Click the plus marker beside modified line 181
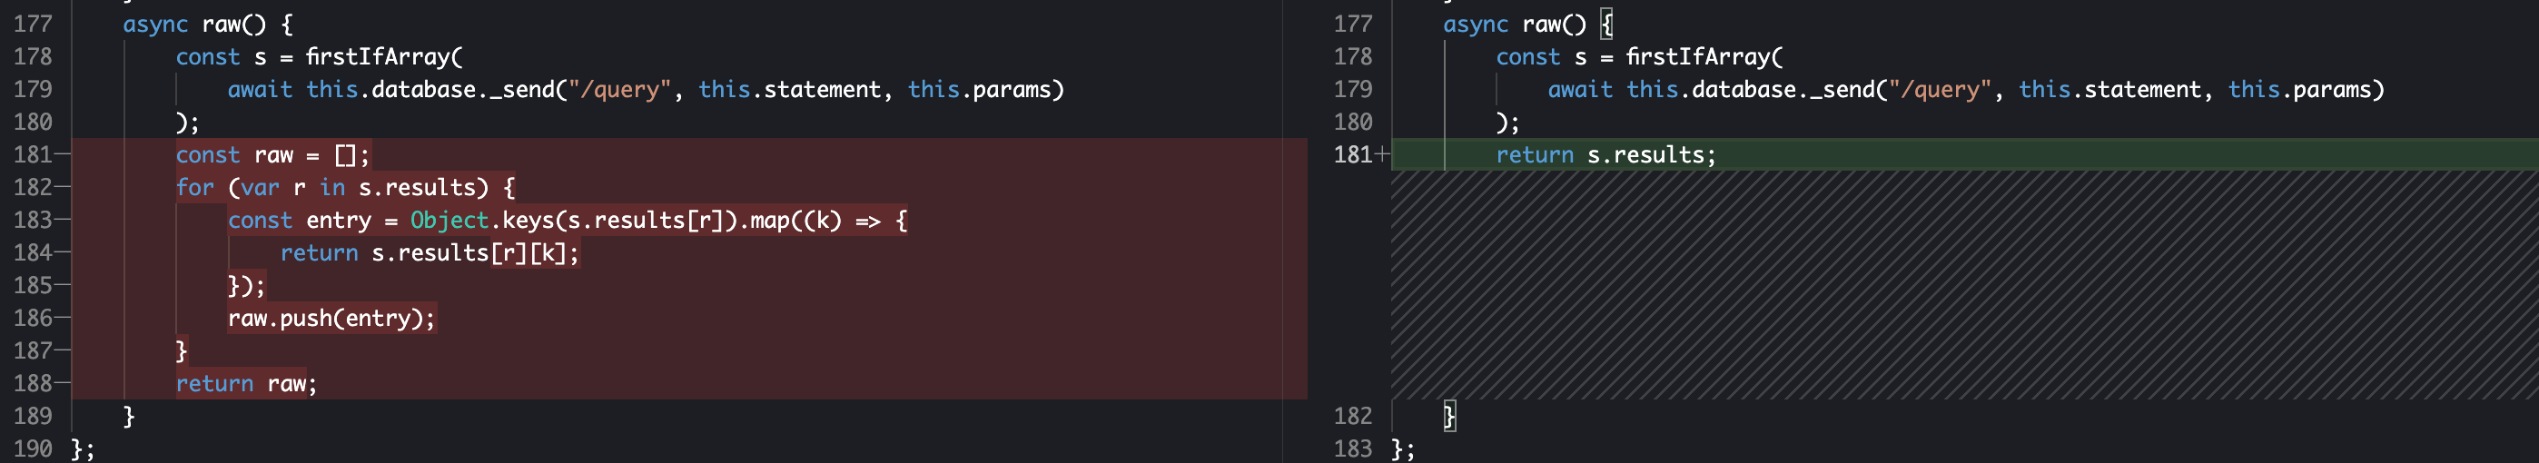Screen dimensions: 2539x463 tap(1383, 154)
